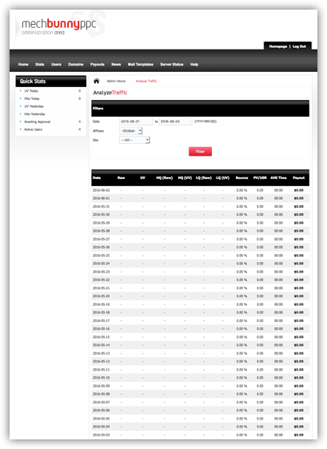Click the Admin Home breadcrumb
The width and height of the screenshot is (327, 449).
[x=116, y=81]
